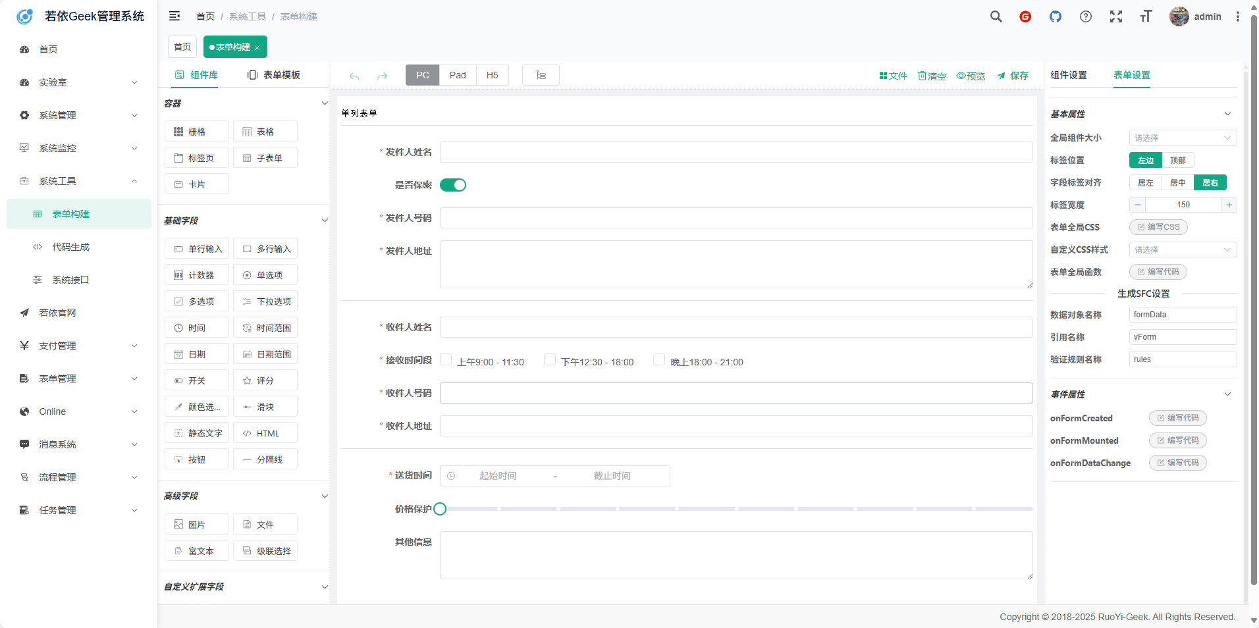This screenshot has width=1259, height=628.
Task: Click the 编写CSS button
Action: pyautogui.click(x=1158, y=227)
